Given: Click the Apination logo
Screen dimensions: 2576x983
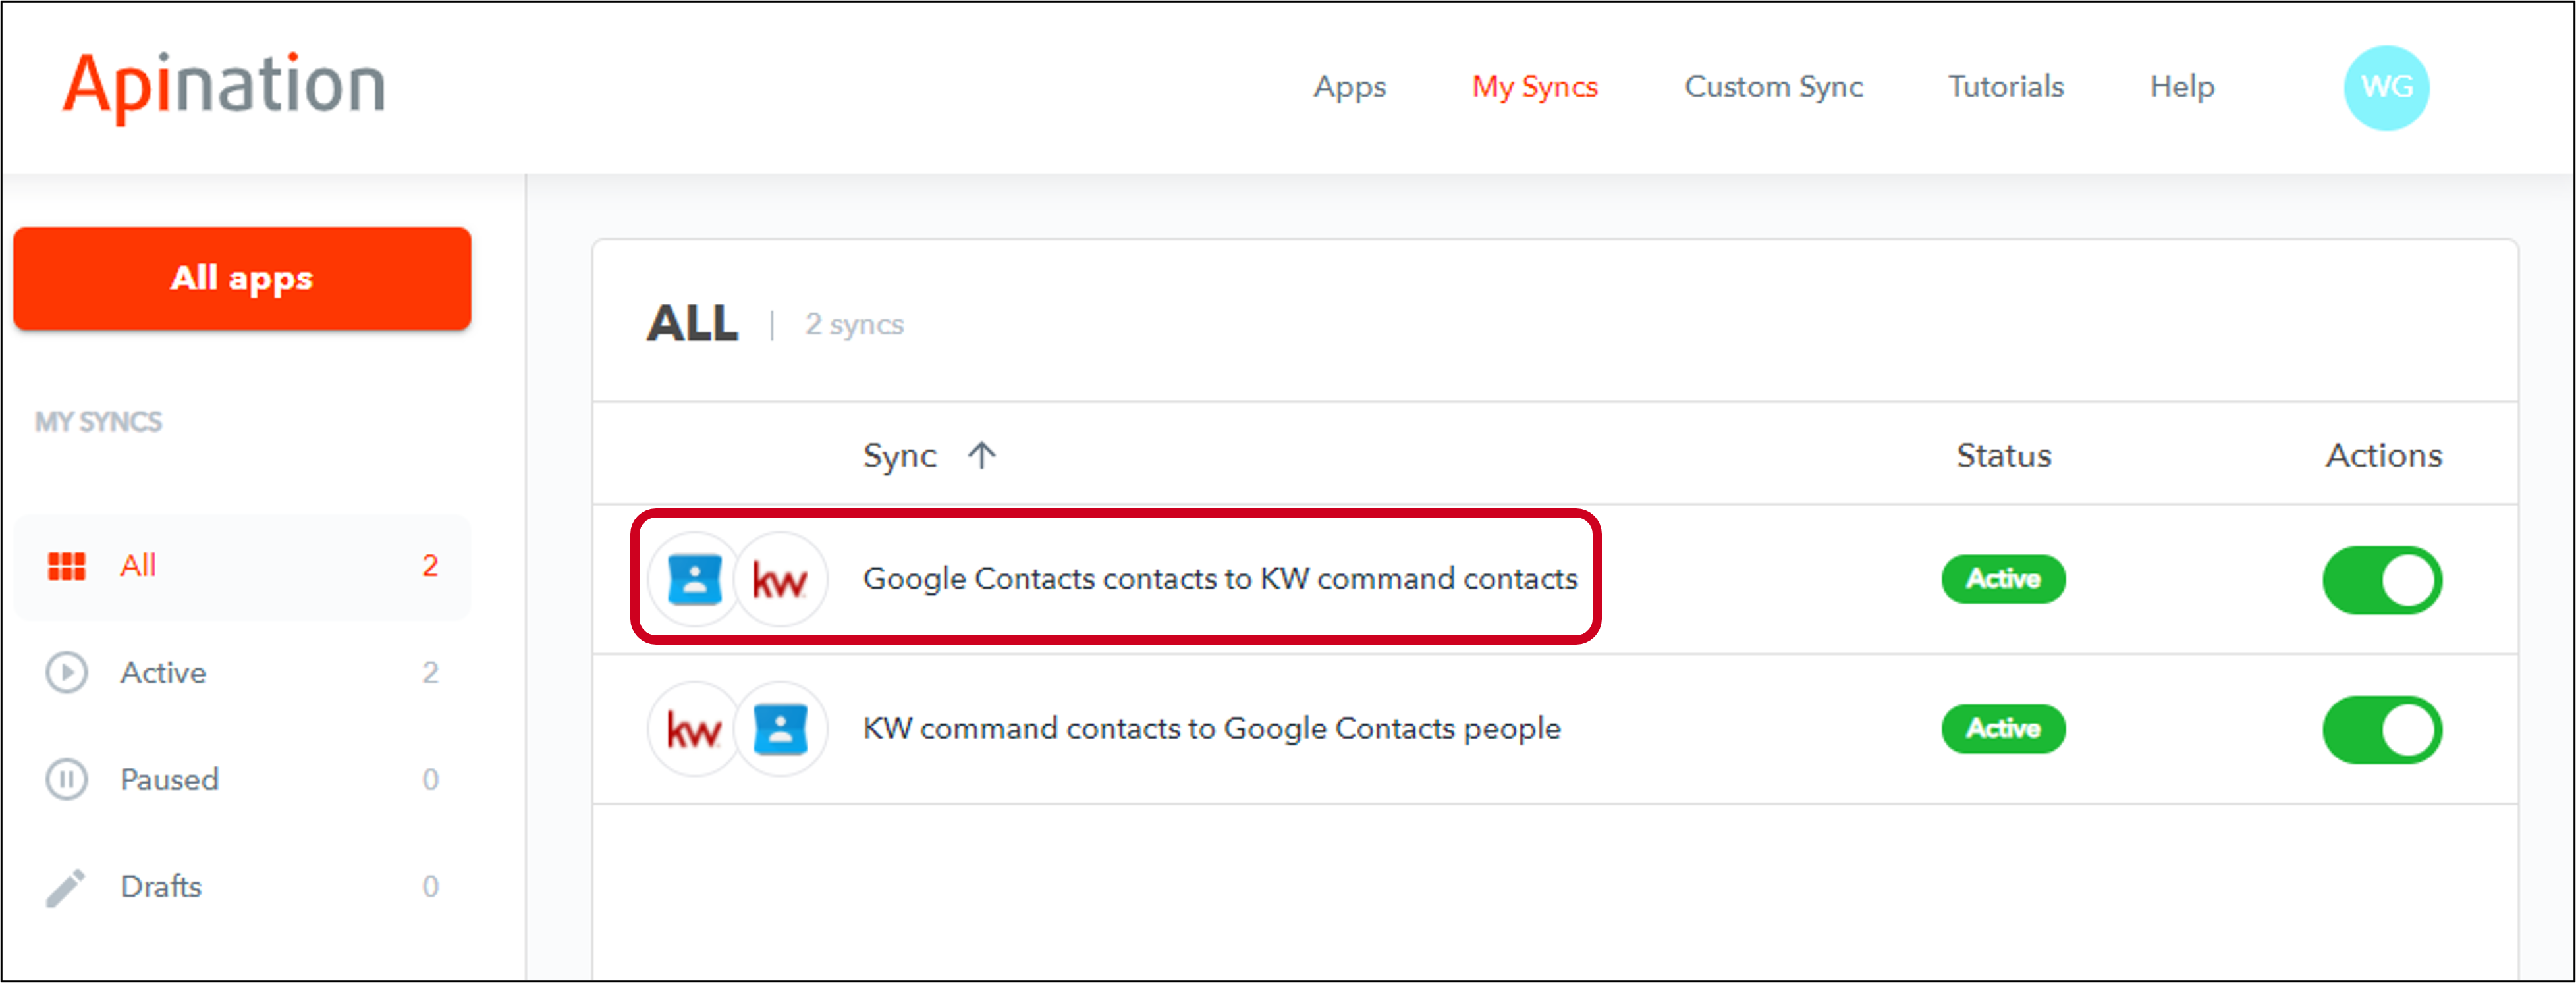Looking at the screenshot, I should click(x=224, y=87).
